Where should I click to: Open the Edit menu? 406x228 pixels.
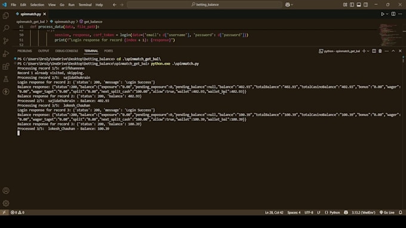pos(23,5)
